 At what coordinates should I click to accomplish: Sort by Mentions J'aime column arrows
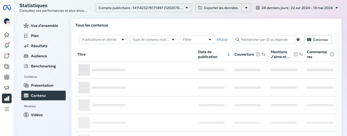point(301,54)
